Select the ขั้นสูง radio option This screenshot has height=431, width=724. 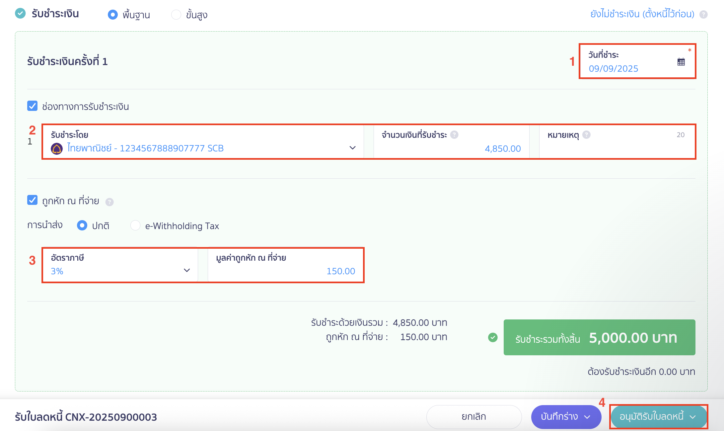point(176,15)
